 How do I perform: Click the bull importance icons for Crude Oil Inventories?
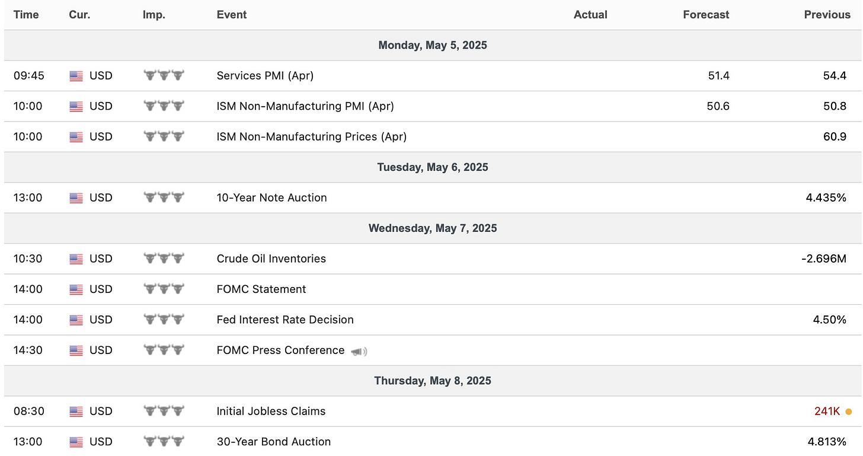pos(164,259)
